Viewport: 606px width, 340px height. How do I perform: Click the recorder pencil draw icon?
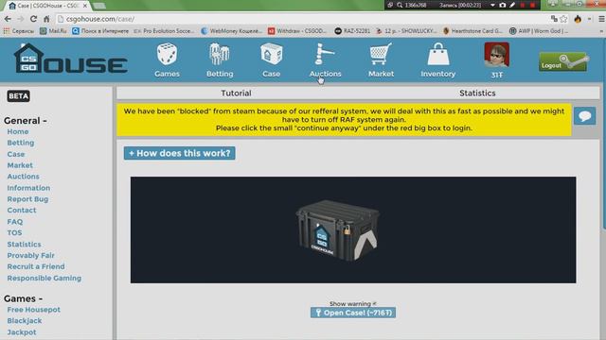coord(512,5)
